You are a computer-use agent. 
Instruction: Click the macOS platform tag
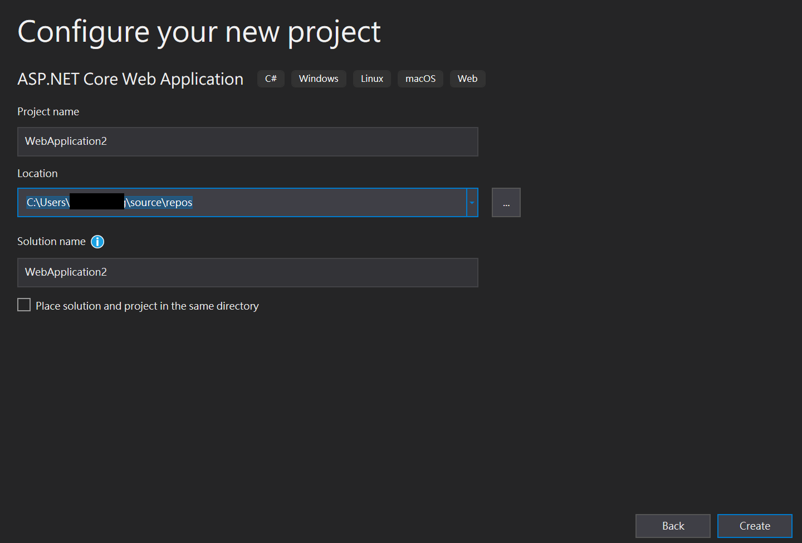[x=420, y=79]
